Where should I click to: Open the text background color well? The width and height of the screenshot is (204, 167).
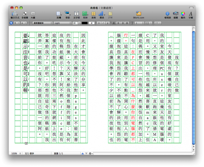pyautogui.click(x=91, y=23)
